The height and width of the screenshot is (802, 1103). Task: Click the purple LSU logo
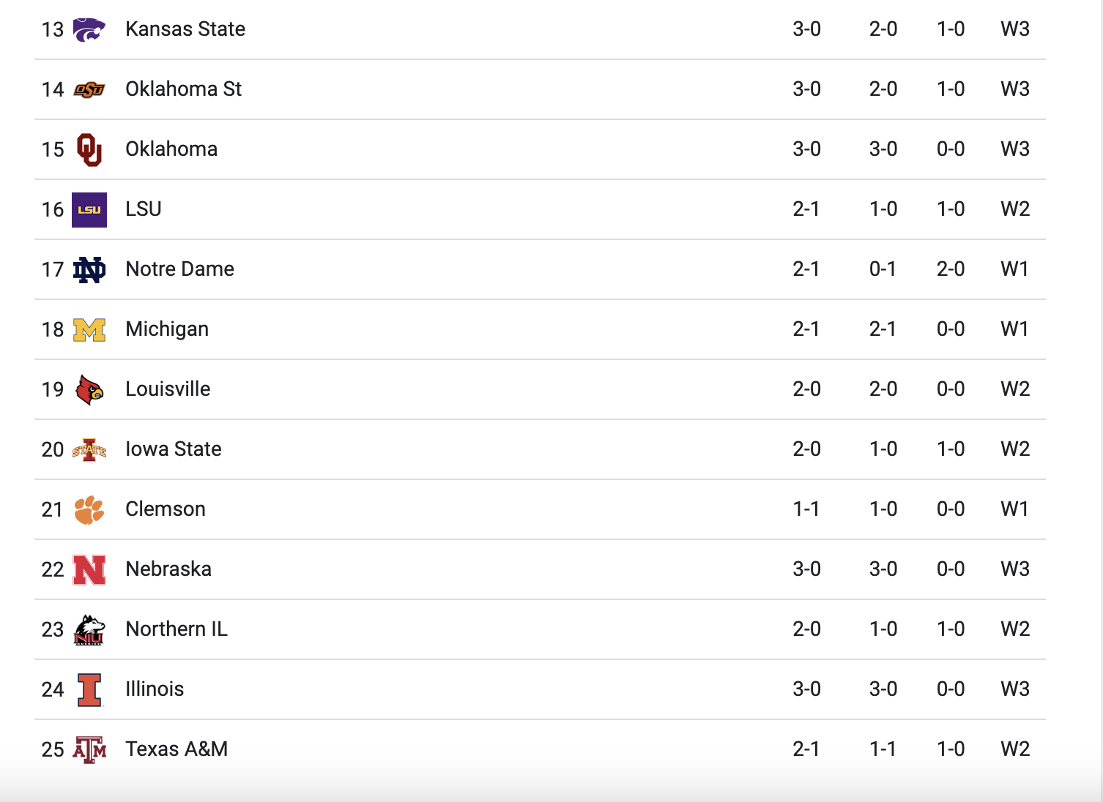pos(89,210)
